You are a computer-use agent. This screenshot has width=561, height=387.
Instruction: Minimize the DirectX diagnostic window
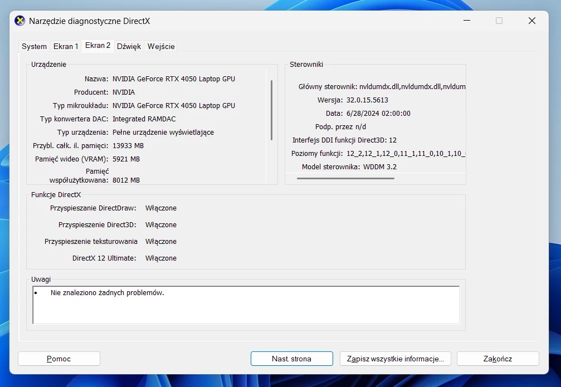[x=466, y=21]
